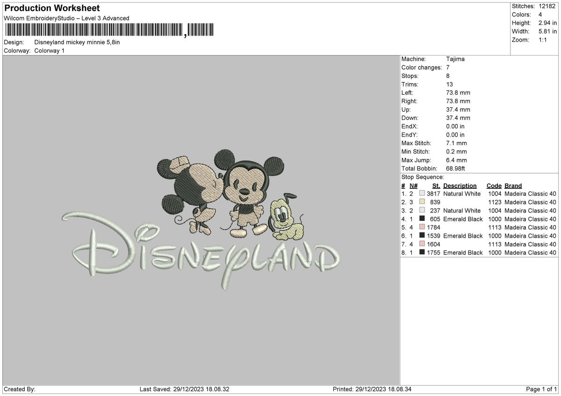Click the Production Worksheet title

(52, 8)
